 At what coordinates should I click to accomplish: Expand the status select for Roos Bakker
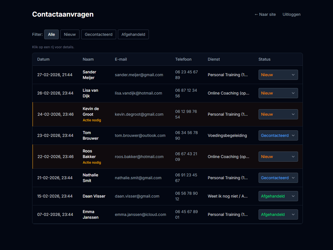tap(278, 157)
